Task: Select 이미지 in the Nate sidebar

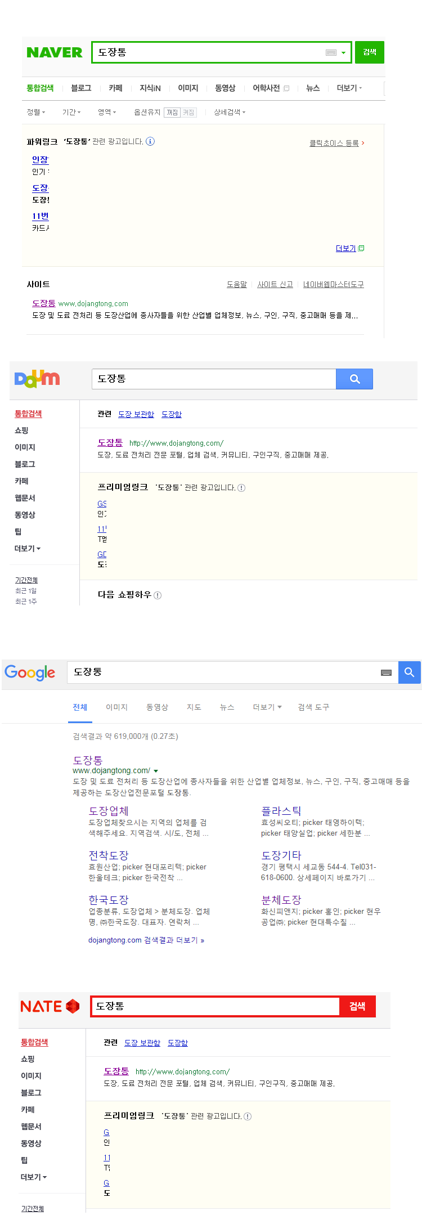Action: coord(31,1076)
